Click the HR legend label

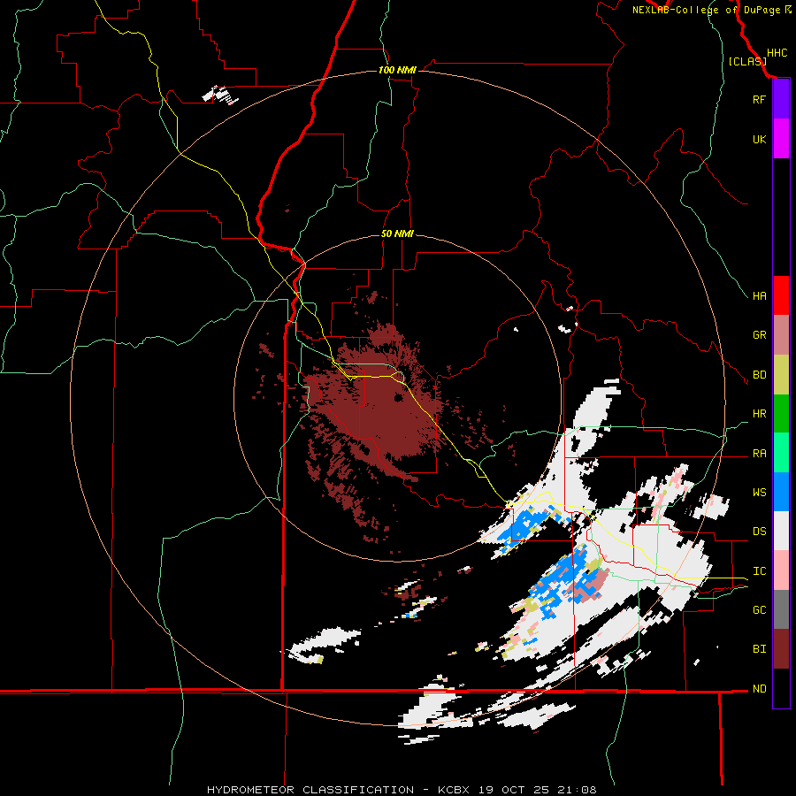tap(759, 414)
